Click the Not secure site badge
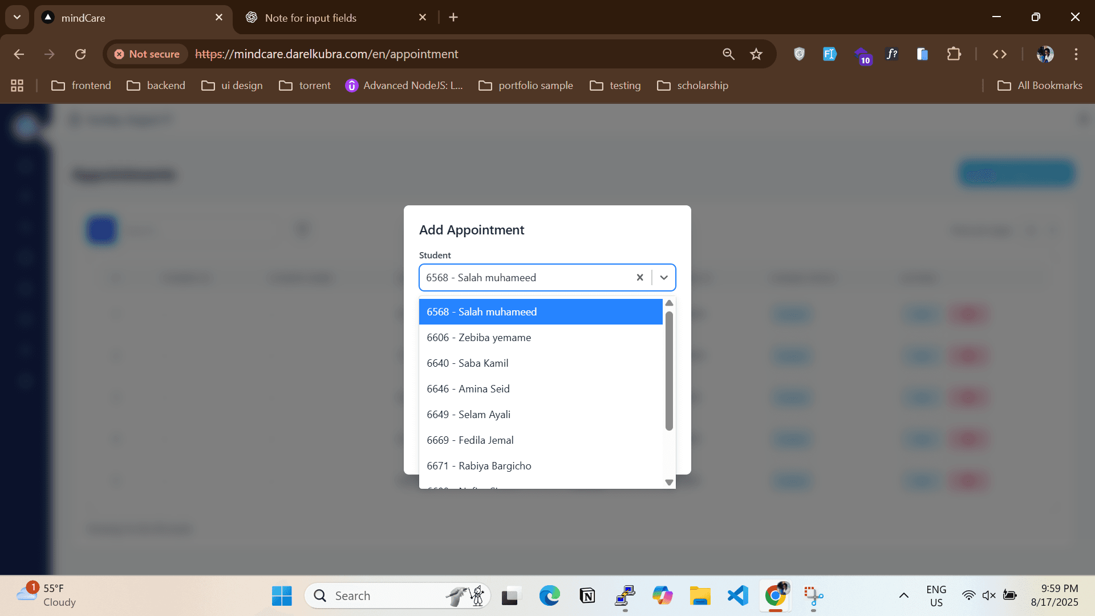The height and width of the screenshot is (616, 1095). pyautogui.click(x=147, y=54)
